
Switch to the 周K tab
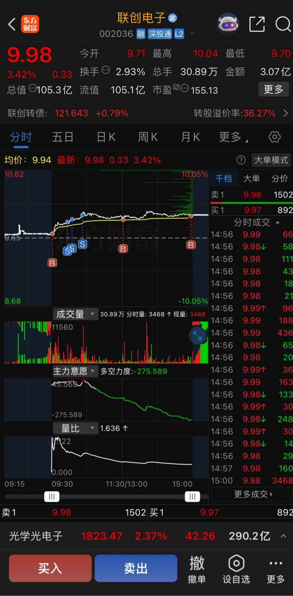pos(148,137)
